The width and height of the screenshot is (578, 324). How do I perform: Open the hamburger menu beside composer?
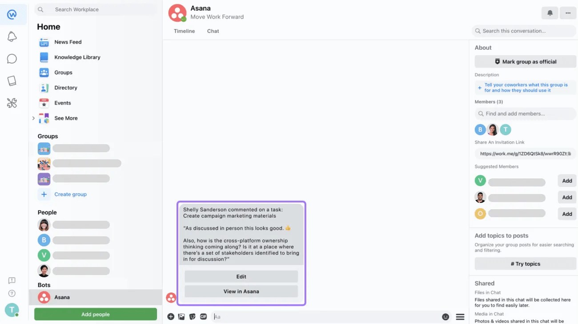pyautogui.click(x=460, y=317)
